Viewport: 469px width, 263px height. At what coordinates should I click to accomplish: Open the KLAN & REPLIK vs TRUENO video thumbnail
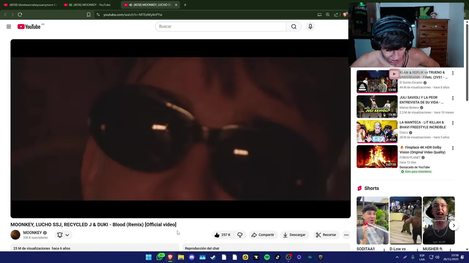coord(377,81)
